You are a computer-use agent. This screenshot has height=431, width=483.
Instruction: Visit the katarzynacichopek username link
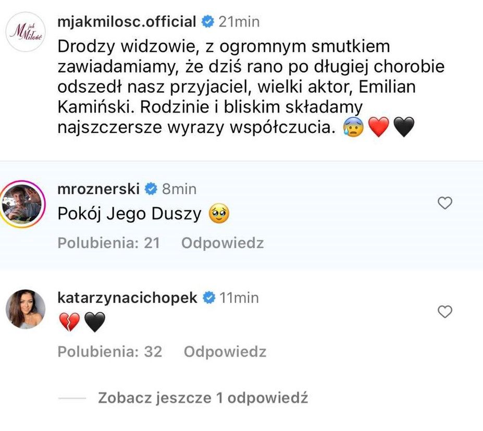(128, 298)
